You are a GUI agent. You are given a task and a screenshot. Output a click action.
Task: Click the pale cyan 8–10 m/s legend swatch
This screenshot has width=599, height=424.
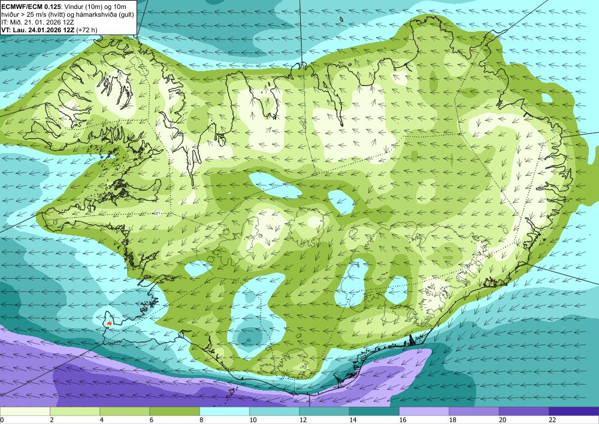pyautogui.click(x=225, y=411)
